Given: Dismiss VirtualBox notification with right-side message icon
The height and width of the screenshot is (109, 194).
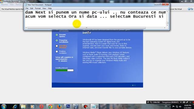Looking at the screenshot, I should pos(192,9).
